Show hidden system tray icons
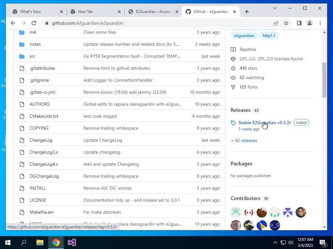 (x=275, y=243)
